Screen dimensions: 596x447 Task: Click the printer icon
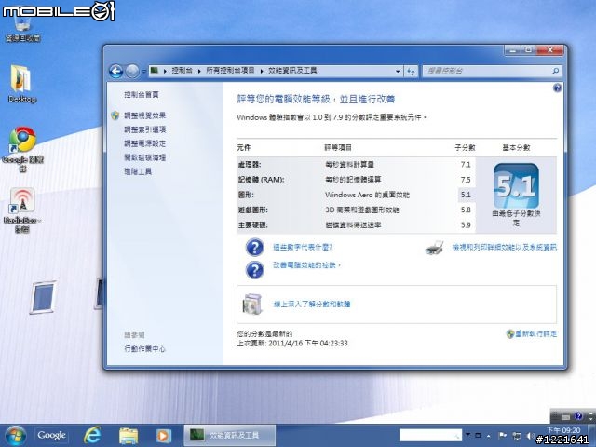click(x=435, y=248)
